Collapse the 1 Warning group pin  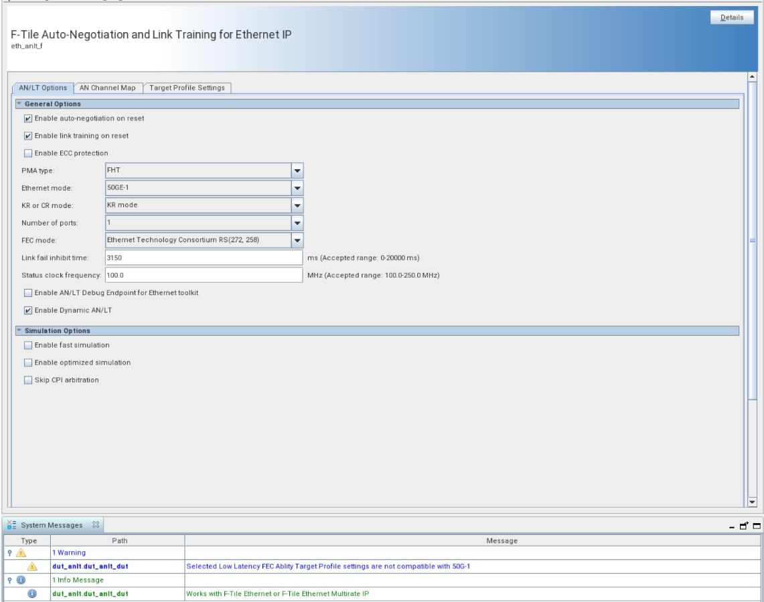point(10,553)
